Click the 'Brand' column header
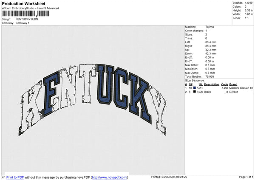 [233, 84]
